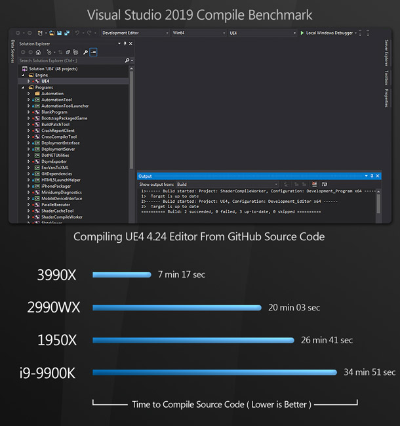Click the Undo arrow in toolbar
The image size is (400, 426).
(77, 32)
